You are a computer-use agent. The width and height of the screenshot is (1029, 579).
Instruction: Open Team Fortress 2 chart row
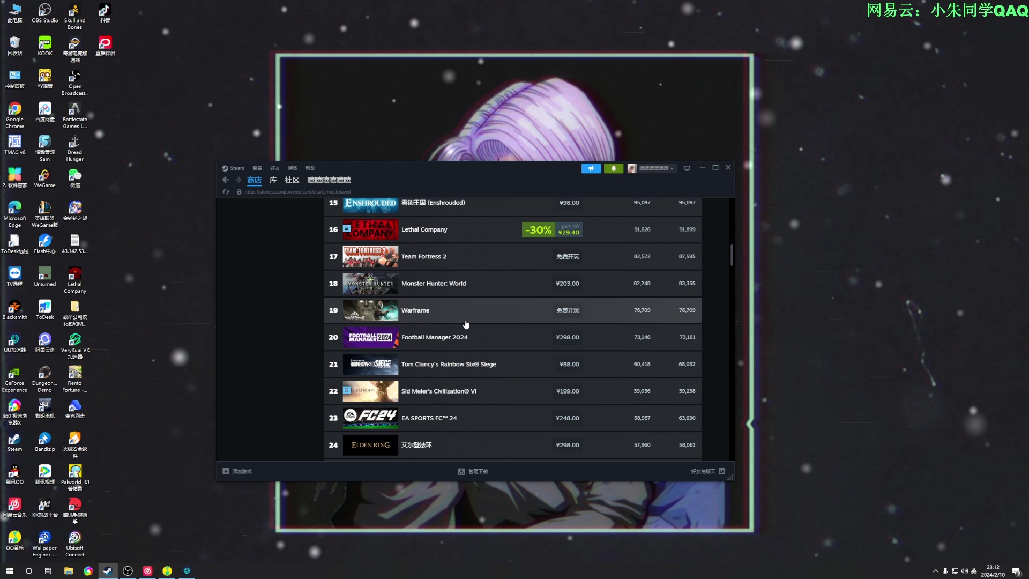[513, 256]
